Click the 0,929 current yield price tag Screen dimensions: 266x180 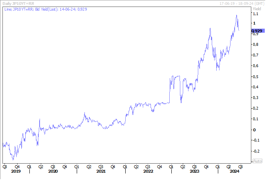click(x=257, y=31)
